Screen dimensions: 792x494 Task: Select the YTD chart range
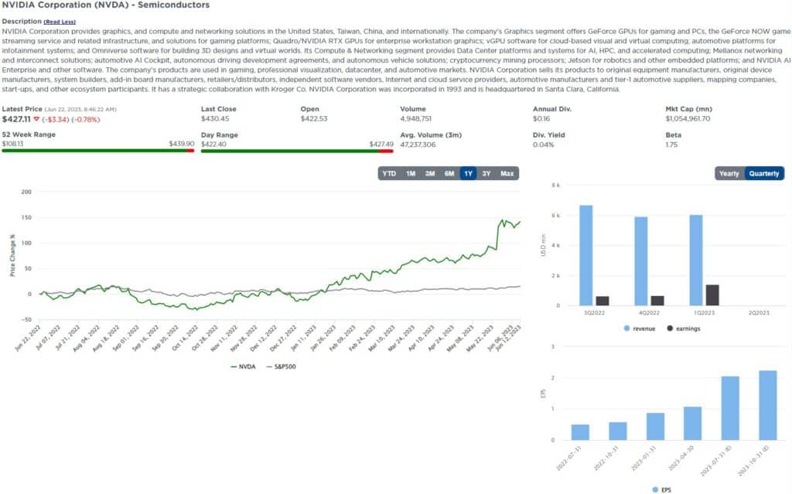point(390,173)
